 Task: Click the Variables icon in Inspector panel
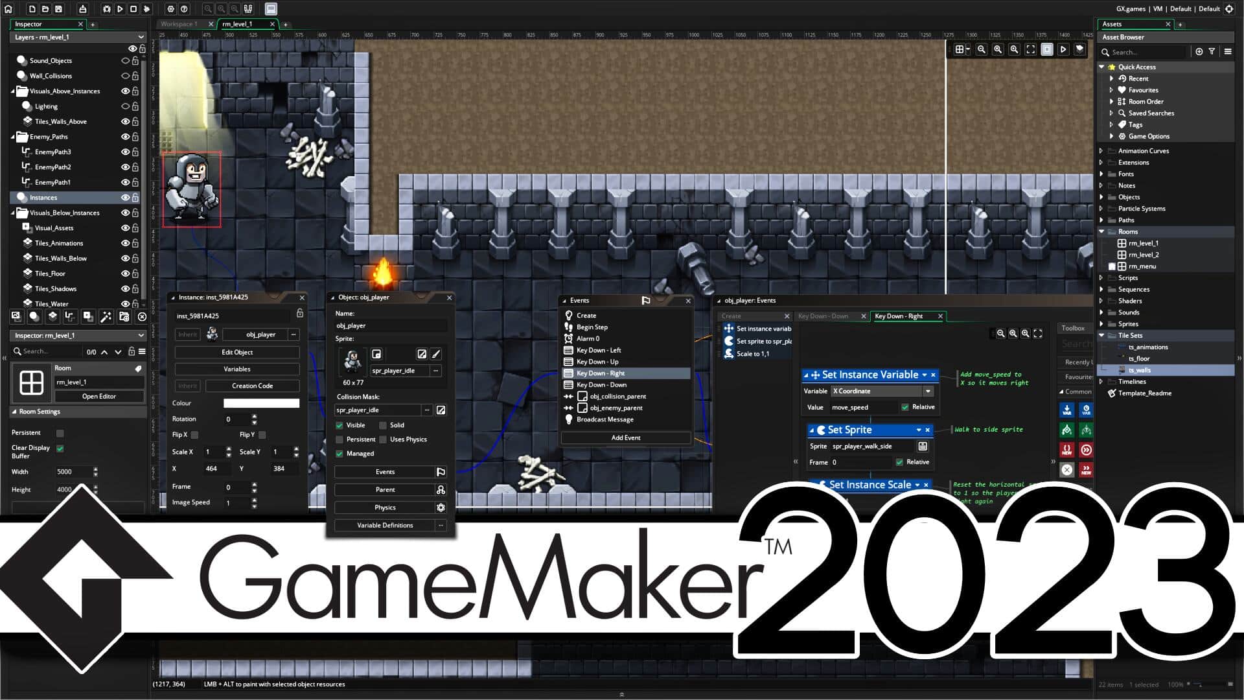point(236,368)
